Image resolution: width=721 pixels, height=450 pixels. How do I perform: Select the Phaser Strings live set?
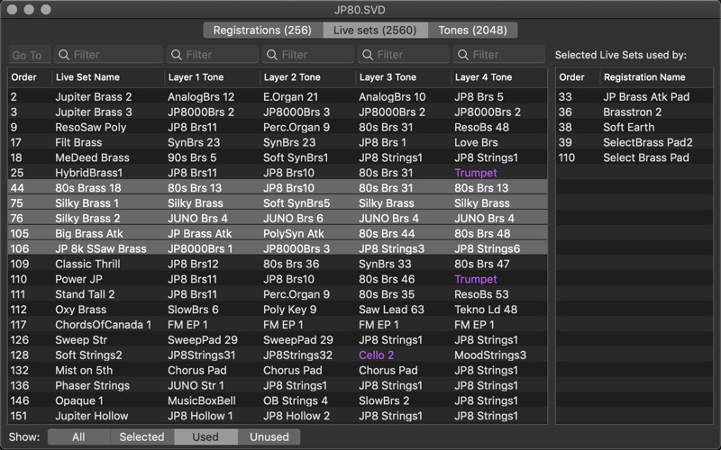[278, 385]
